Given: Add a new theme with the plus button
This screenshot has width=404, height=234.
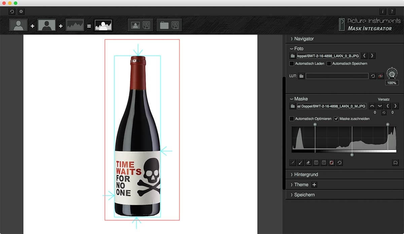Looking at the screenshot, I should [x=314, y=185].
